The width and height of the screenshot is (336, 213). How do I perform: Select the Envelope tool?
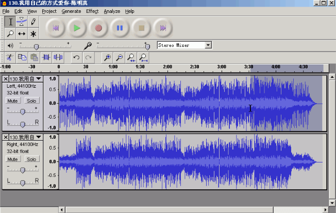(x=22, y=22)
